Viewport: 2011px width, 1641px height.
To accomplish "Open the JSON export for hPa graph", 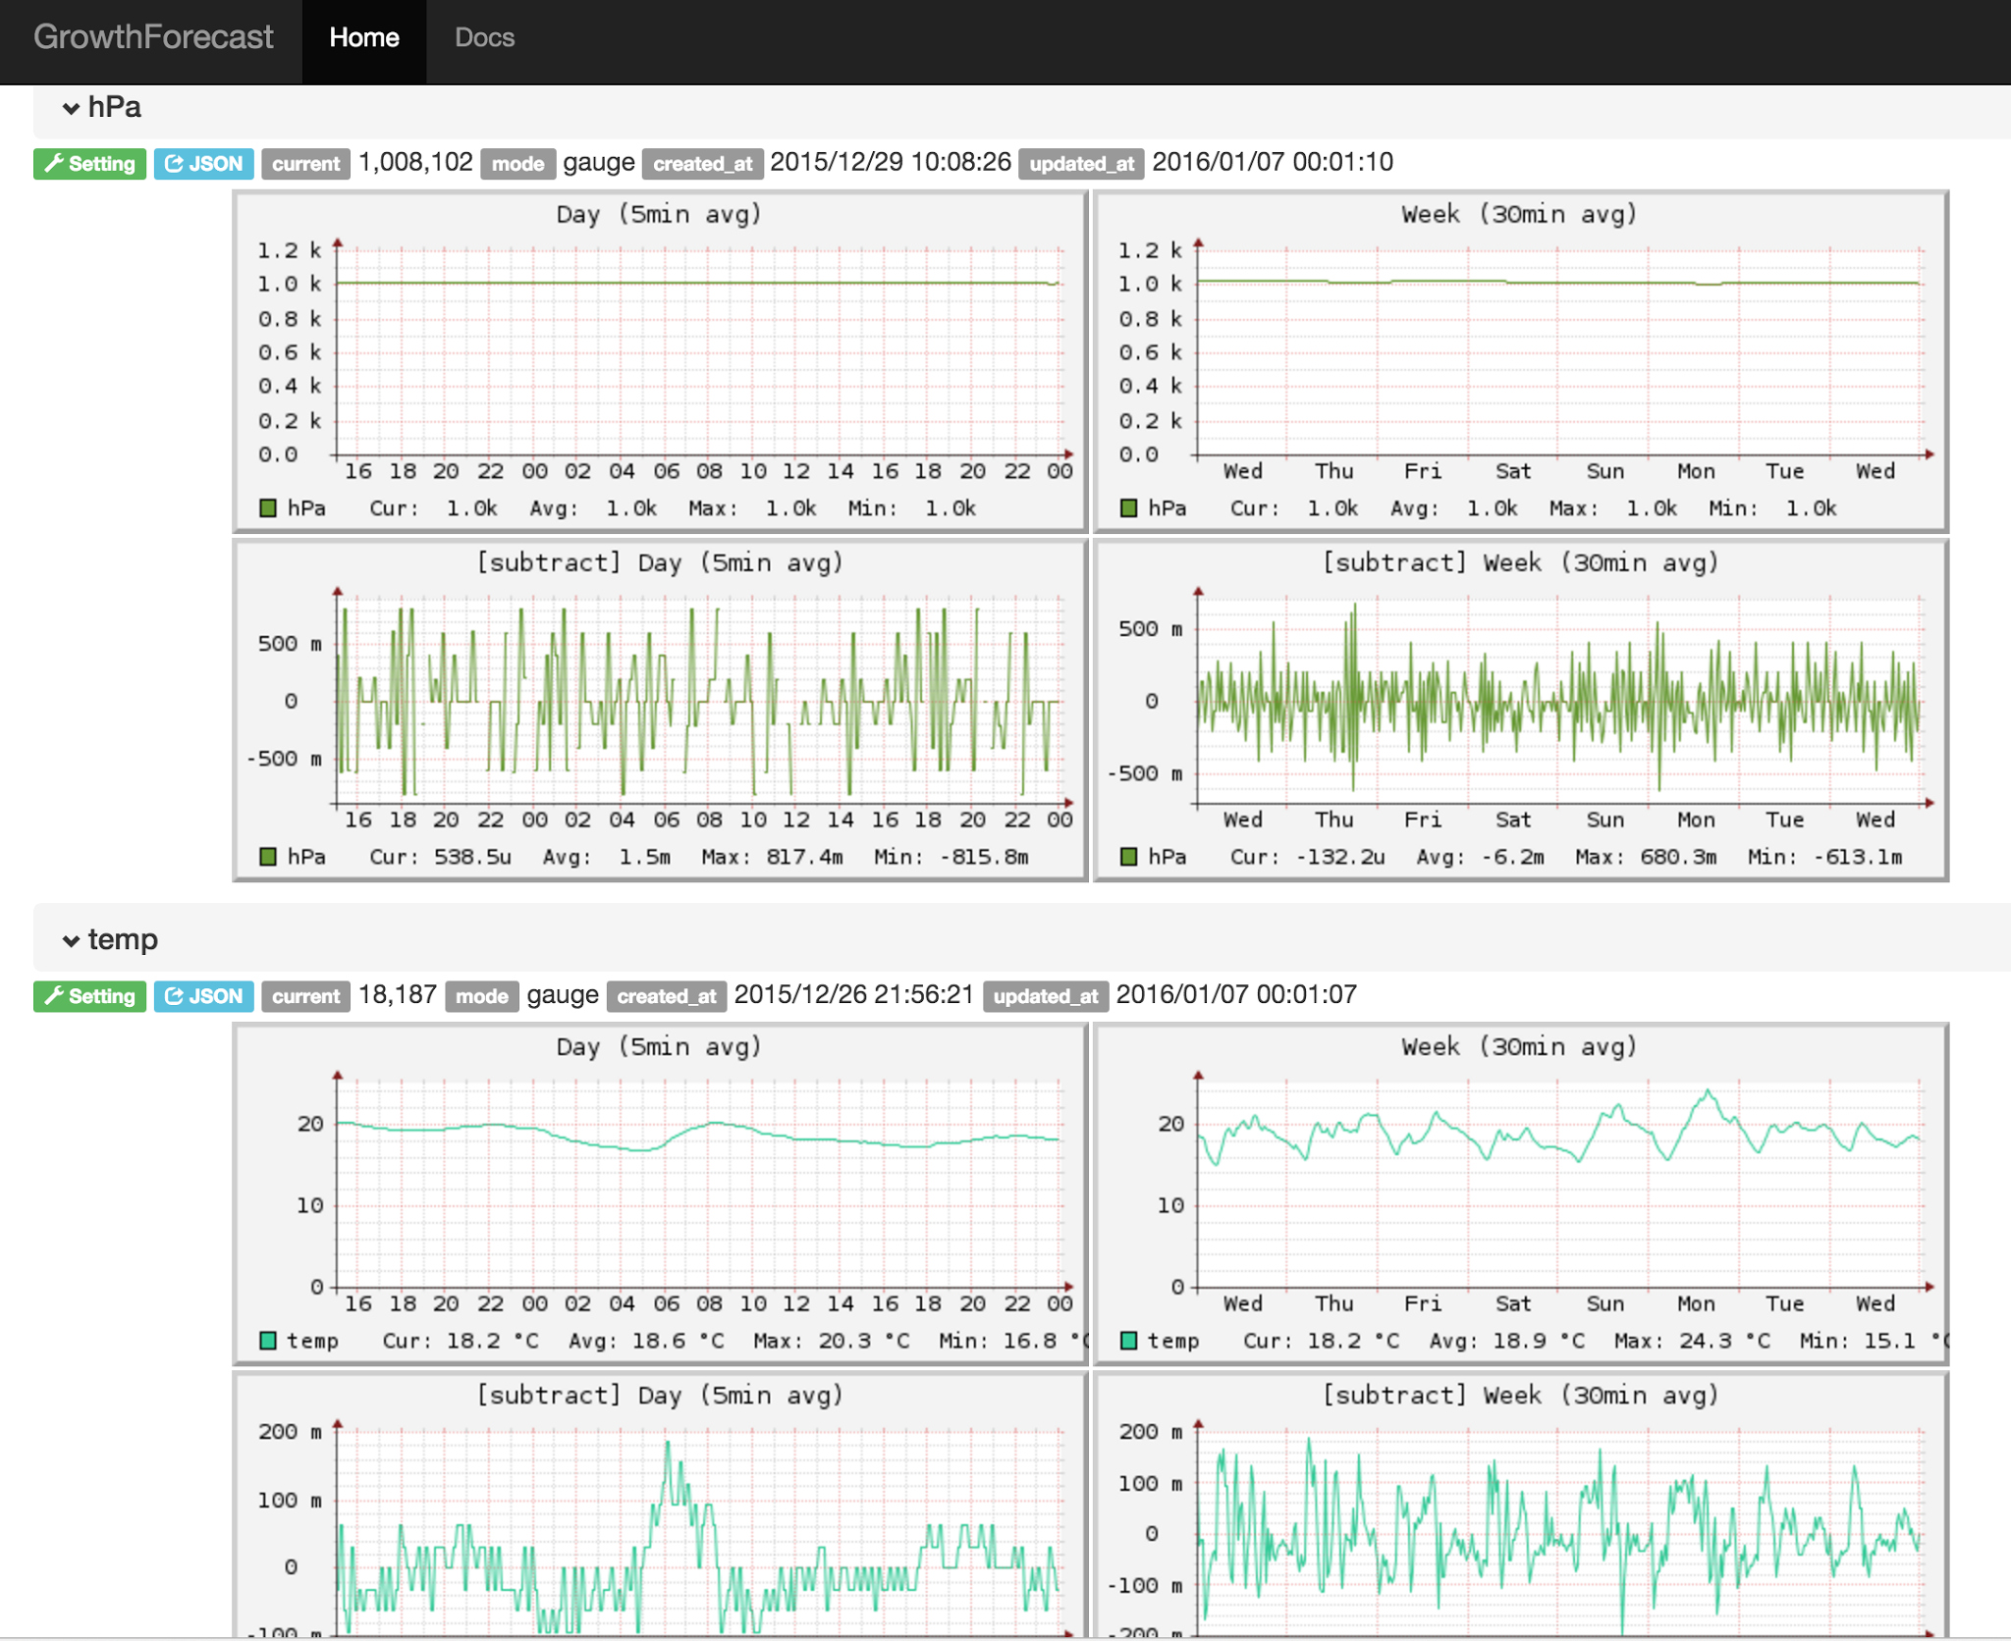I will coord(204,164).
